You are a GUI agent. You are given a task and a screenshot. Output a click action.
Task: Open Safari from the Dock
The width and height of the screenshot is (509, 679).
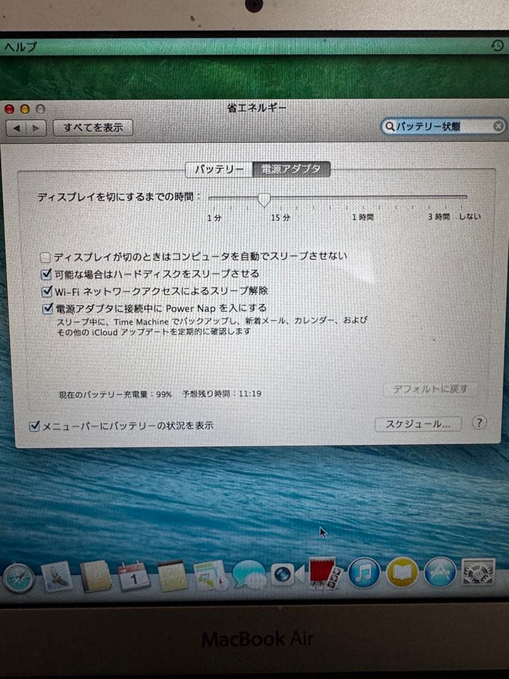coord(19,578)
